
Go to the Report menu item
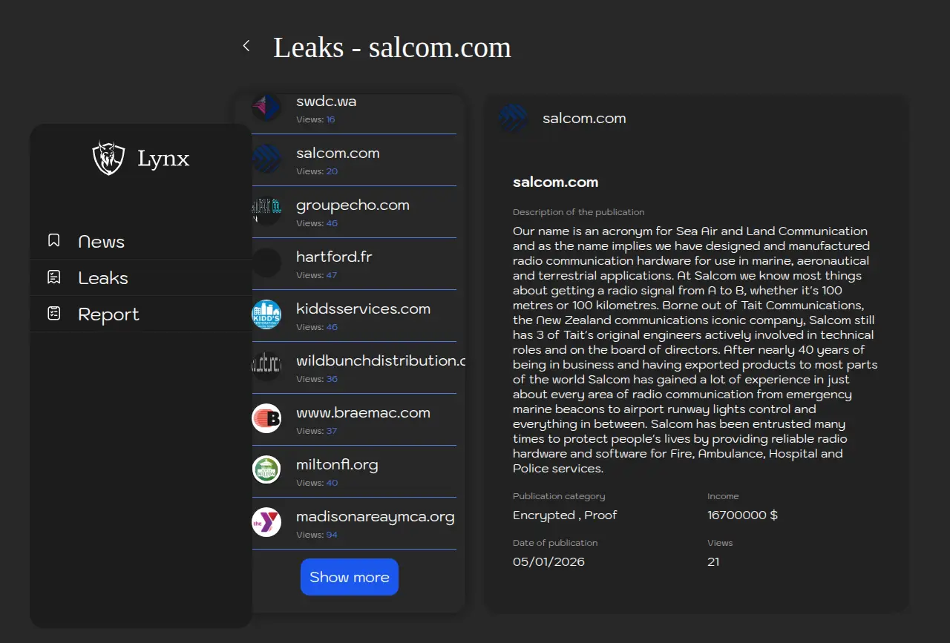(108, 314)
